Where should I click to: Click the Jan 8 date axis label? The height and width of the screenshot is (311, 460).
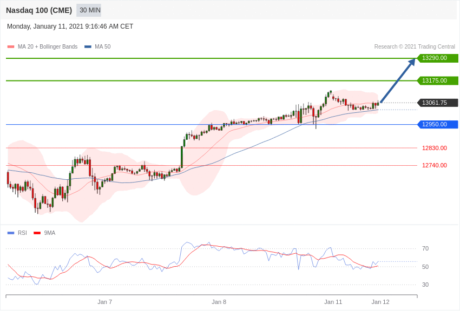(219, 302)
